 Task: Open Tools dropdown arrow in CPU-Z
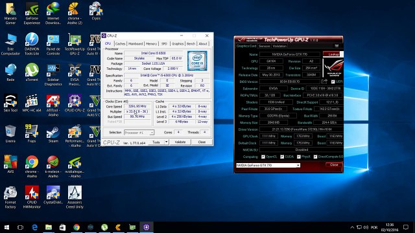(166, 142)
